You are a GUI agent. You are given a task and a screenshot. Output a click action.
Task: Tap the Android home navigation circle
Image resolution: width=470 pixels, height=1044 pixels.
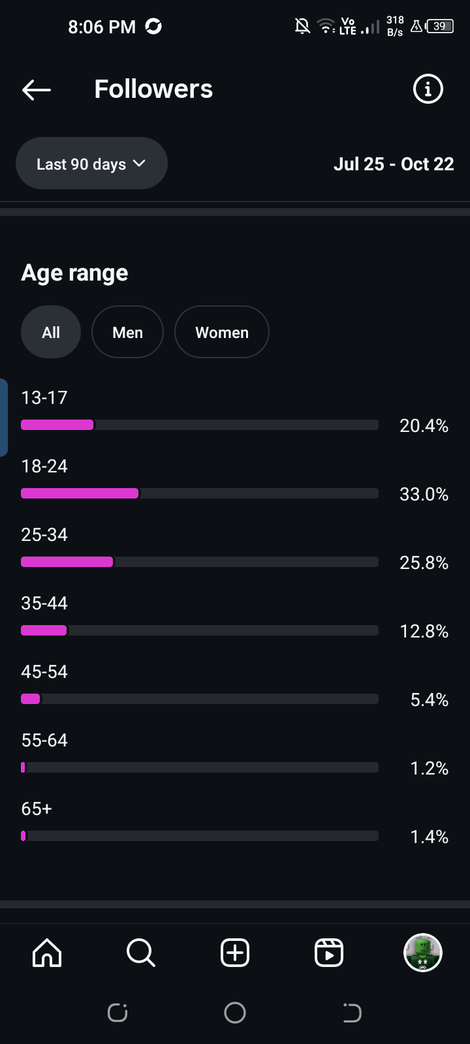235,1013
